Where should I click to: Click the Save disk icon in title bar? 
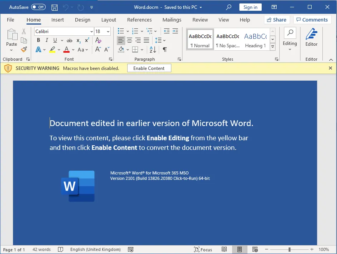(55, 7)
